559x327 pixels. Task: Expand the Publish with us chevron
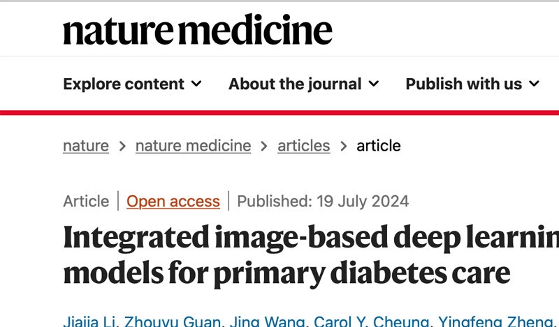click(x=534, y=84)
